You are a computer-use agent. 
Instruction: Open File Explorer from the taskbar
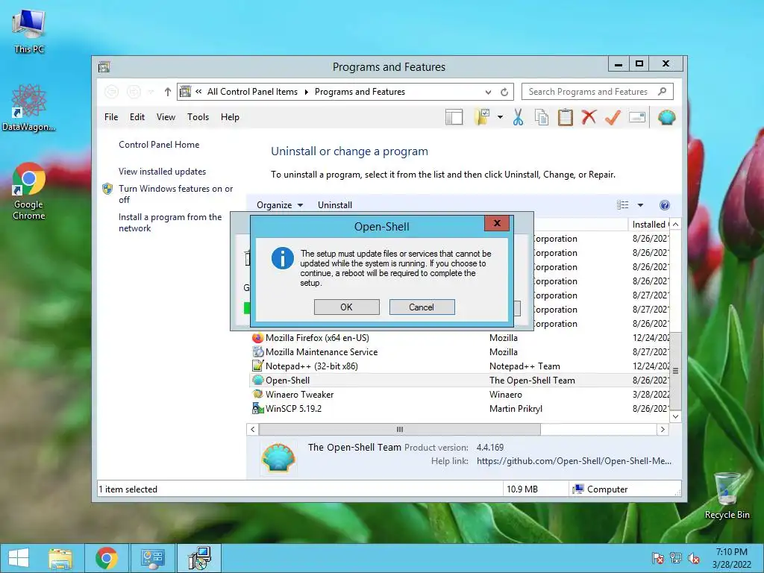pyautogui.click(x=60, y=558)
